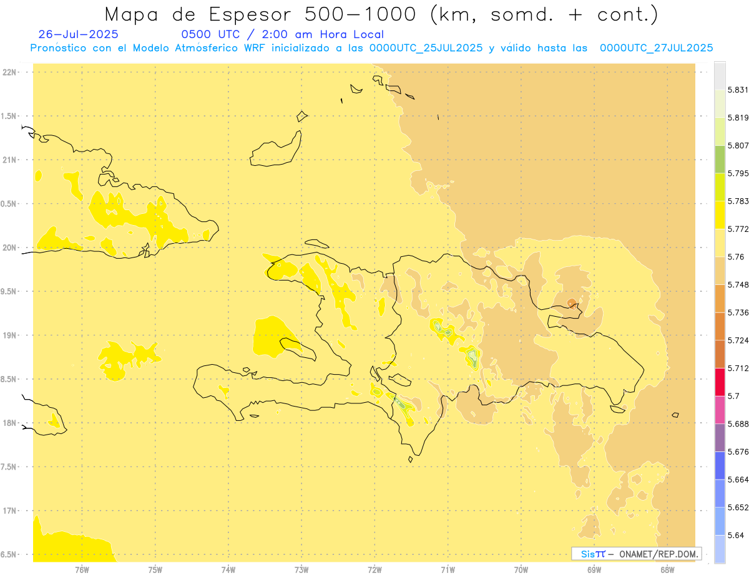
Task: Select the date text '26-Jul-2025'
Action: 78,34
